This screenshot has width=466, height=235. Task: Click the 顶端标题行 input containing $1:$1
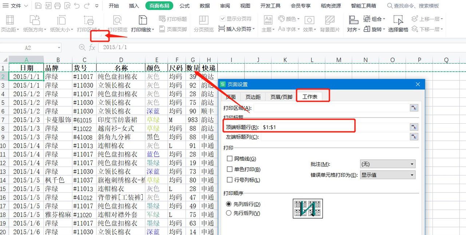(328, 127)
